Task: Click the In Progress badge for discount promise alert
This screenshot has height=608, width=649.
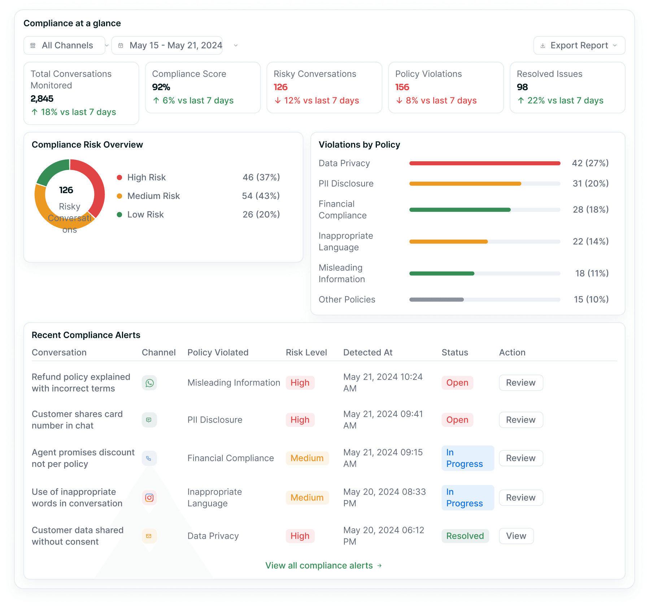Action: click(468, 458)
